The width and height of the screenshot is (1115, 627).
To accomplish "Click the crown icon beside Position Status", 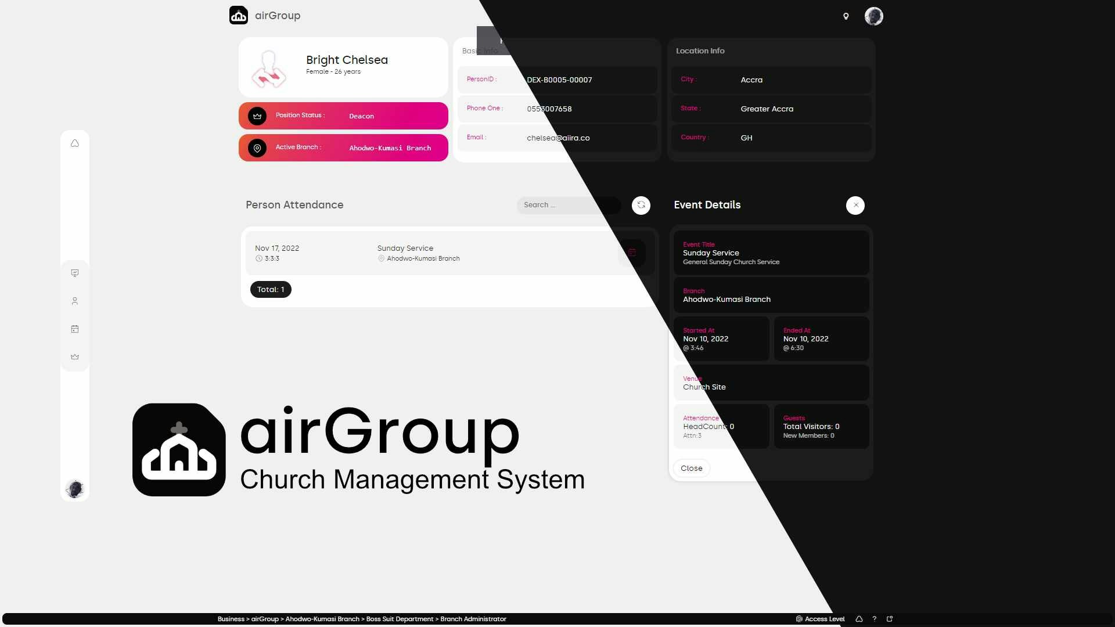I will [257, 116].
